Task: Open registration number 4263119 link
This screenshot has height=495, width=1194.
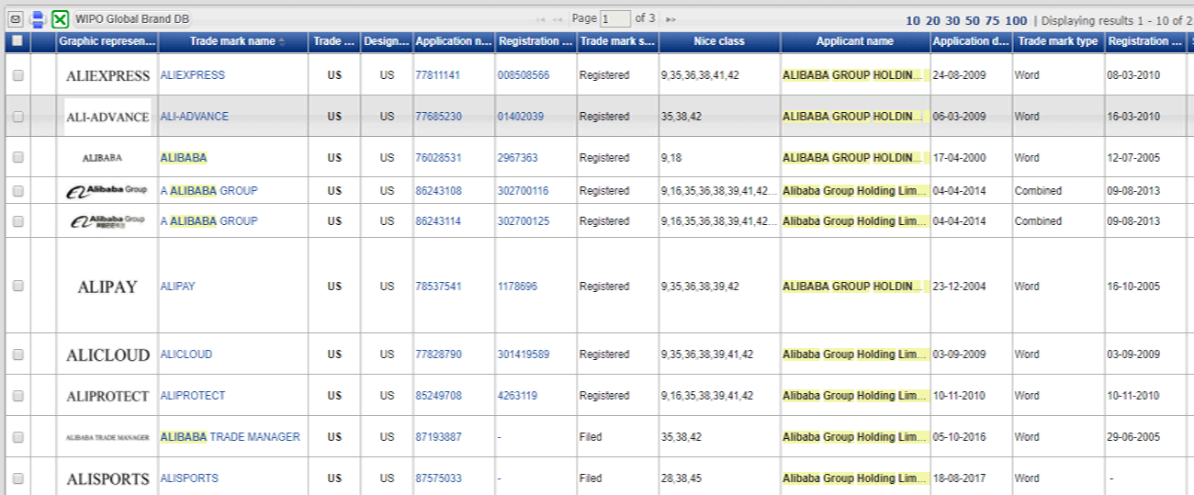Action: 517,396
